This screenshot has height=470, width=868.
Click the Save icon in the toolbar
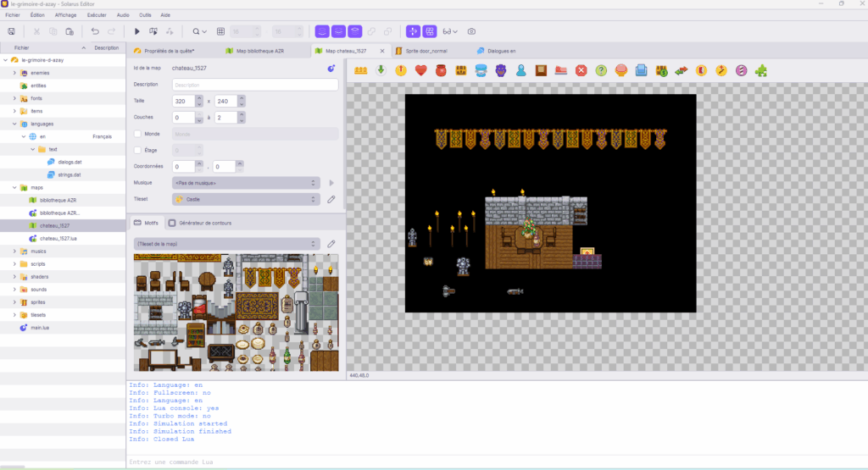point(11,31)
